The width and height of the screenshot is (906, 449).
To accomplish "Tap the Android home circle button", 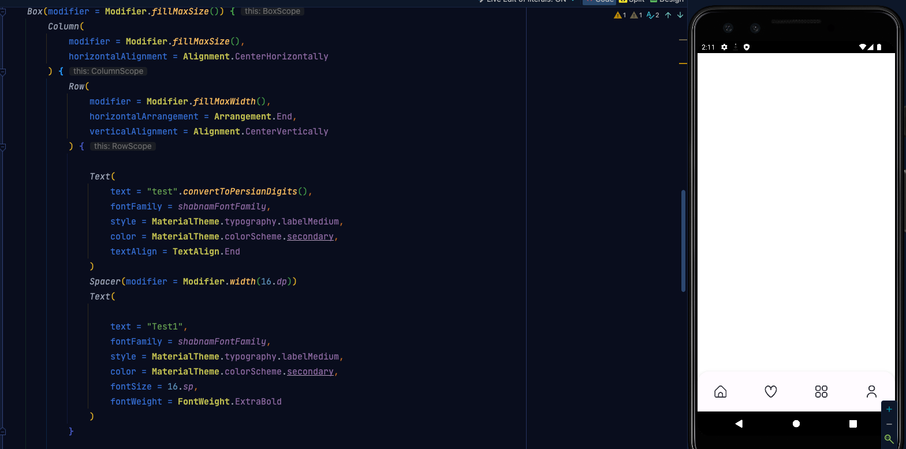I will coord(796,424).
